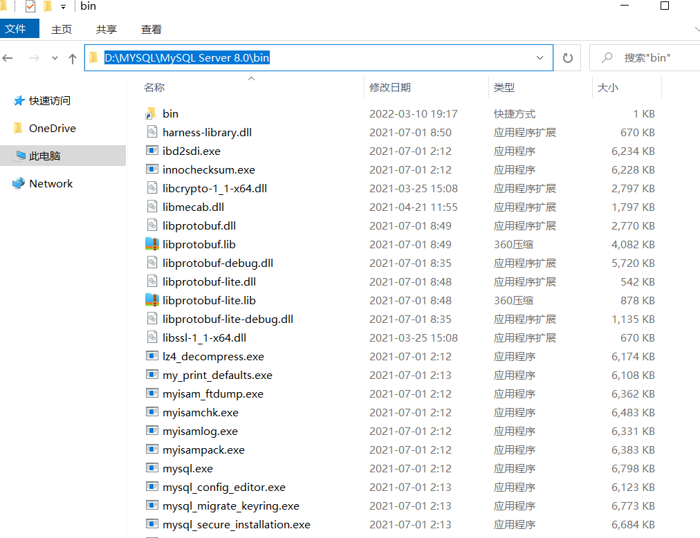
Task: Click the mysql_config_editor.exe application icon
Action: [152, 487]
